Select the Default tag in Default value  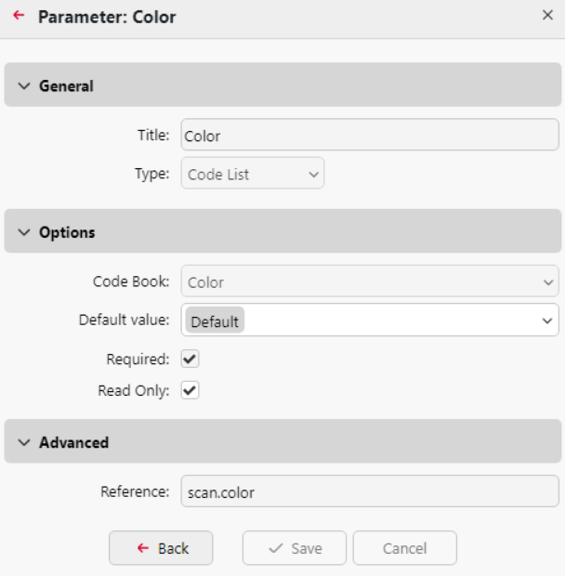click(215, 321)
